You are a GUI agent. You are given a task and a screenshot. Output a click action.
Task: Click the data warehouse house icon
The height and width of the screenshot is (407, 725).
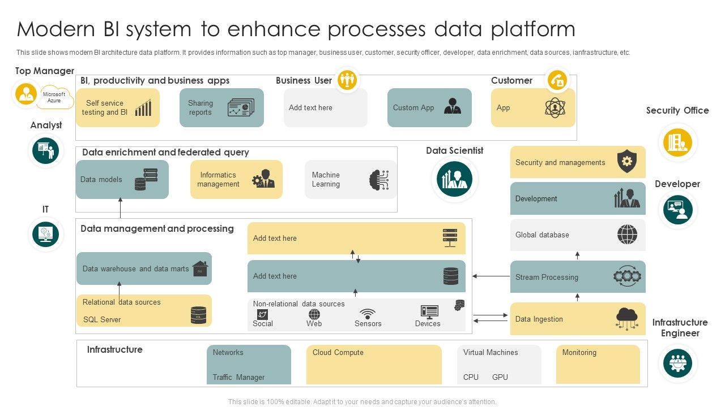click(200, 269)
